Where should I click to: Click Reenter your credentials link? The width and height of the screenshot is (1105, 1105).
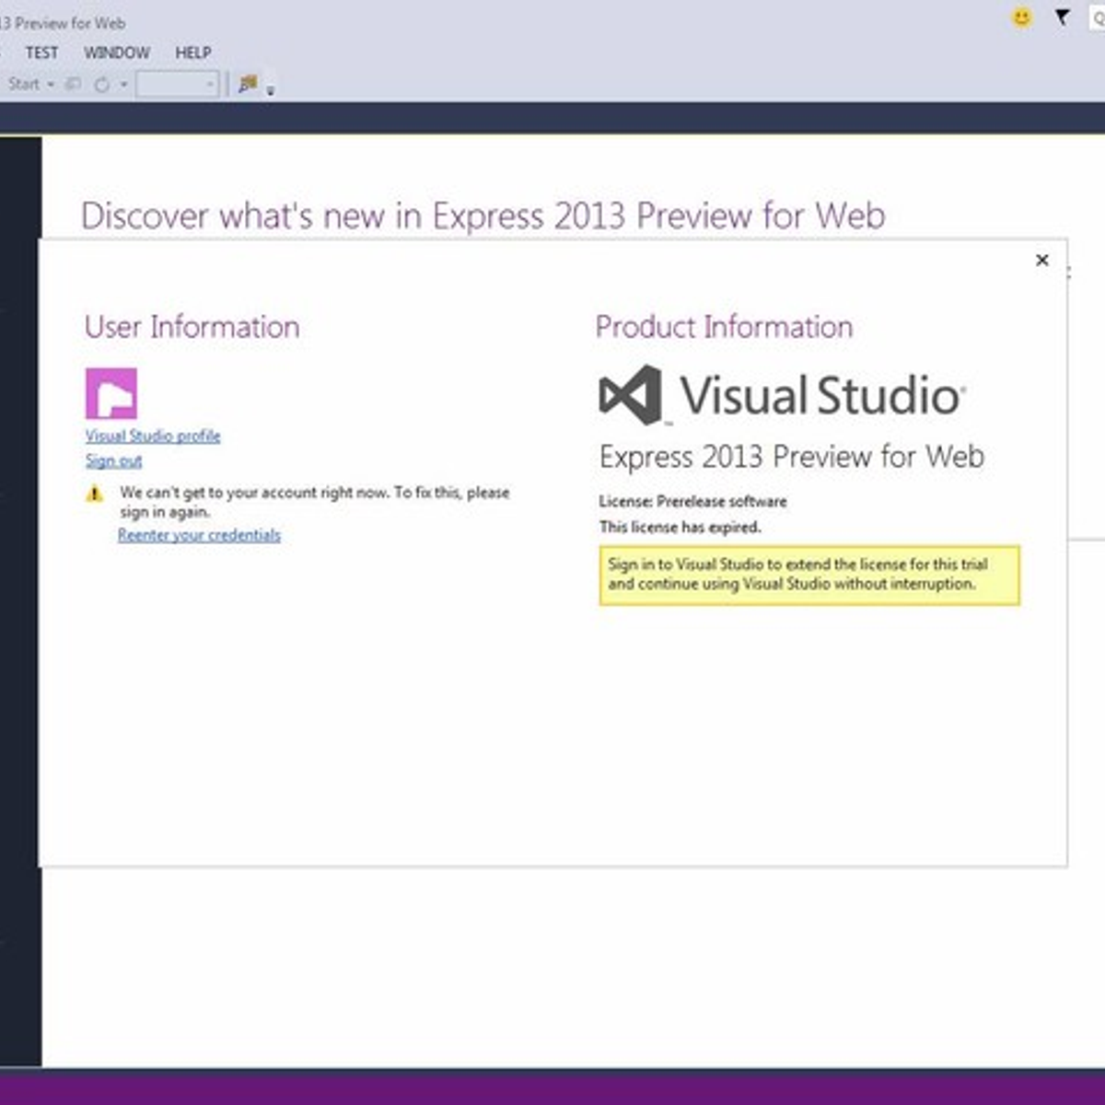pos(199,535)
